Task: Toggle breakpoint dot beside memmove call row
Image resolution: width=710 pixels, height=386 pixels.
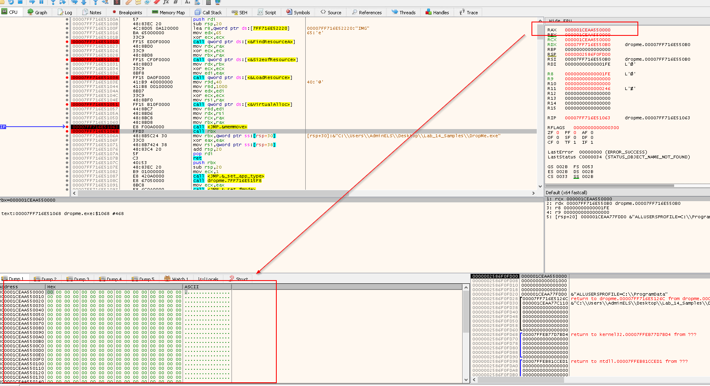Action: [x=67, y=127]
